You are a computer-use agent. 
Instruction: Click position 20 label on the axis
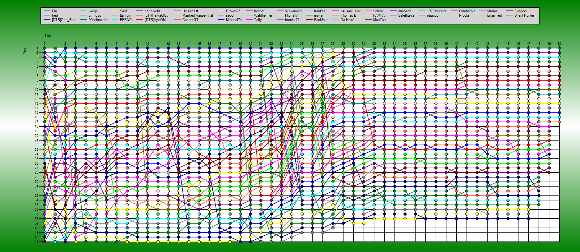coord(36,136)
